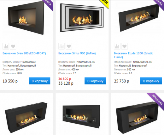Image resolution: width=164 pixels, height=135 pixels.
Task: Add Sirius 900 to cart button
Action: [95, 81]
